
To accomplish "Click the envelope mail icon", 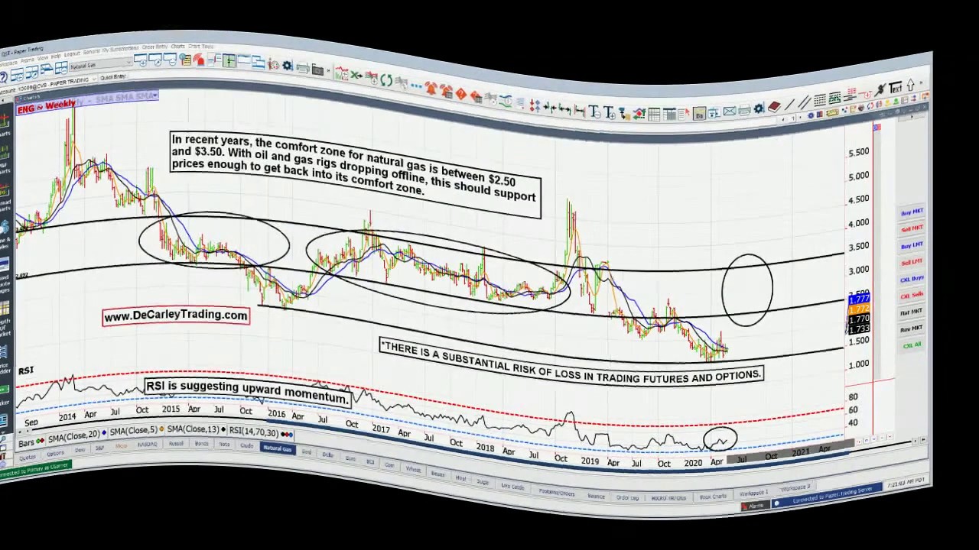I will (729, 111).
